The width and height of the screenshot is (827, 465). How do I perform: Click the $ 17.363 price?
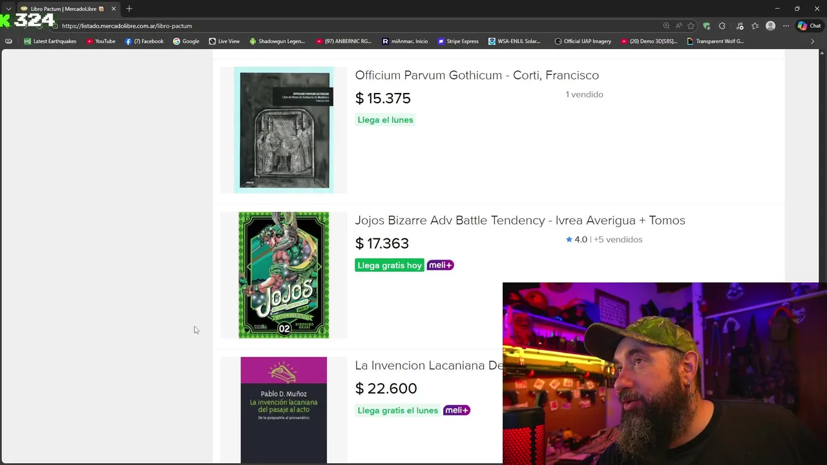382,243
